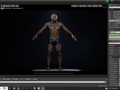Click the actor name field in Details
This screenshot has height=90, width=120.
tap(115, 32)
